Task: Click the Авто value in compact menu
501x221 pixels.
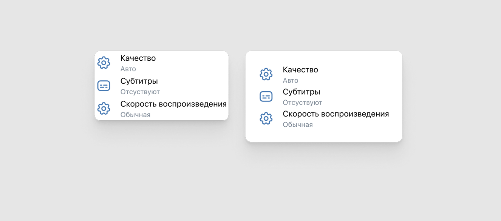Action: coord(128,69)
